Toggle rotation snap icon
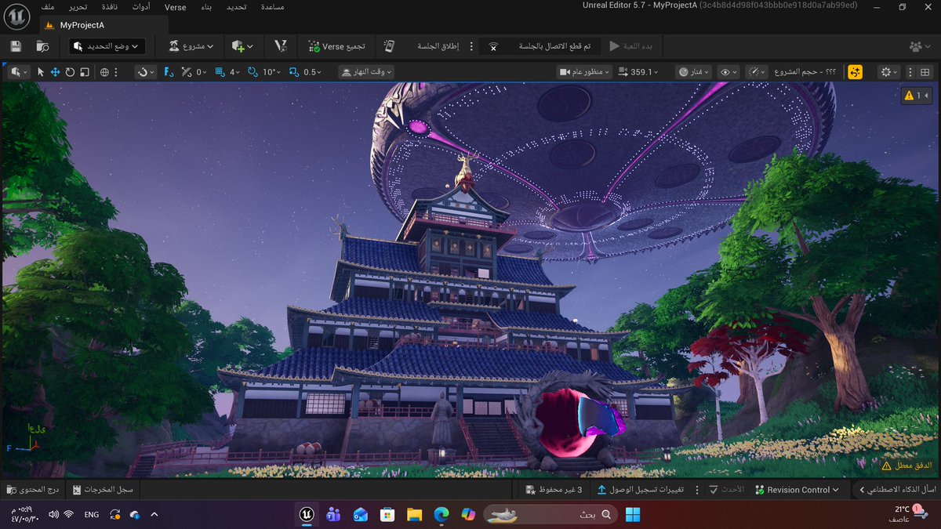 [x=253, y=71]
